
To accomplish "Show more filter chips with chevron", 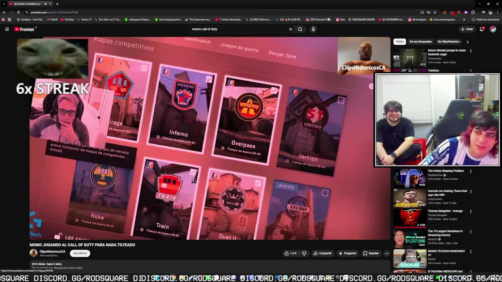I will coord(467,42).
